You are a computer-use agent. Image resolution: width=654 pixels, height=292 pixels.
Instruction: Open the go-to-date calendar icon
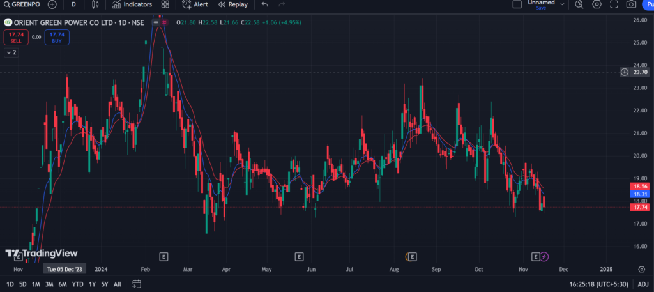137,284
